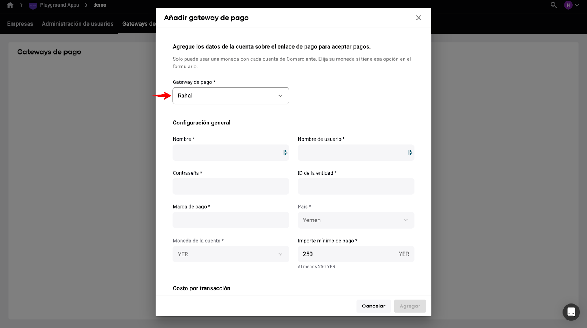Image resolution: width=587 pixels, height=328 pixels.
Task: Click the demo breadcrumb link
Action: tap(100, 5)
